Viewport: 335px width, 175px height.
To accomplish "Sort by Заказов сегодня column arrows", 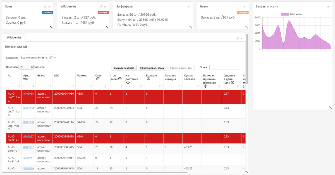I will [x=179, y=86].
